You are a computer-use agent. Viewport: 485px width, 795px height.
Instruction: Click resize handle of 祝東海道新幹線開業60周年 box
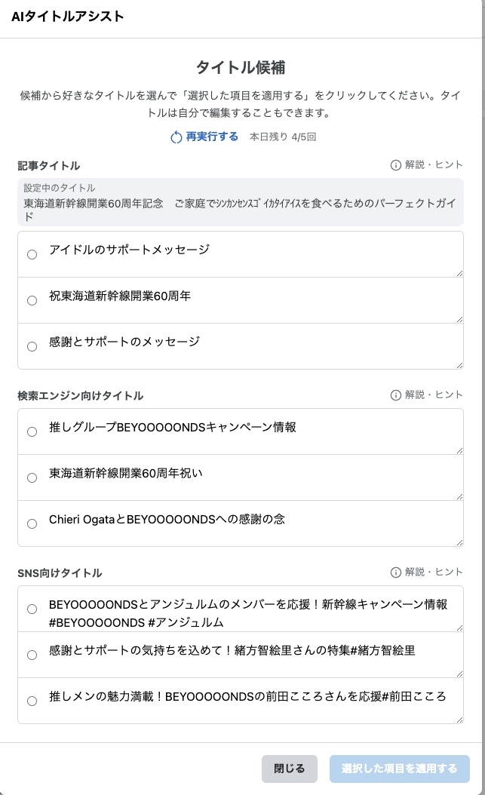tap(459, 319)
